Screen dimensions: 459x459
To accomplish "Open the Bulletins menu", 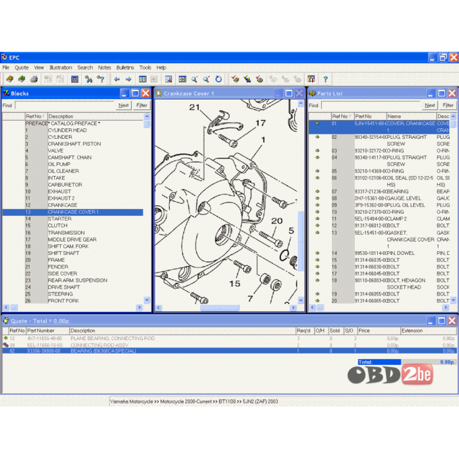I will pyautogui.click(x=125, y=68).
